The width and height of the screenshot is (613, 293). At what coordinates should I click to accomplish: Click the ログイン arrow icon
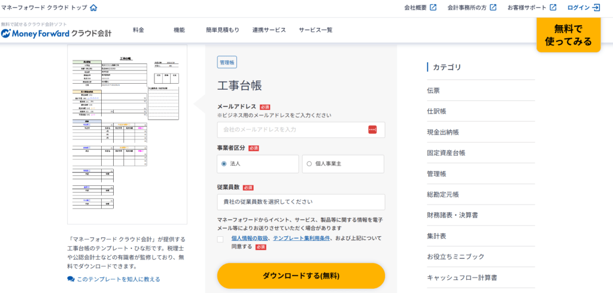click(596, 8)
